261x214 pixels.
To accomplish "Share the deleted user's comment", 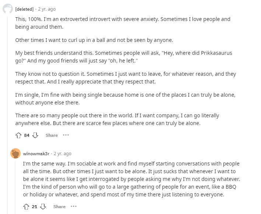I will 52,135.
